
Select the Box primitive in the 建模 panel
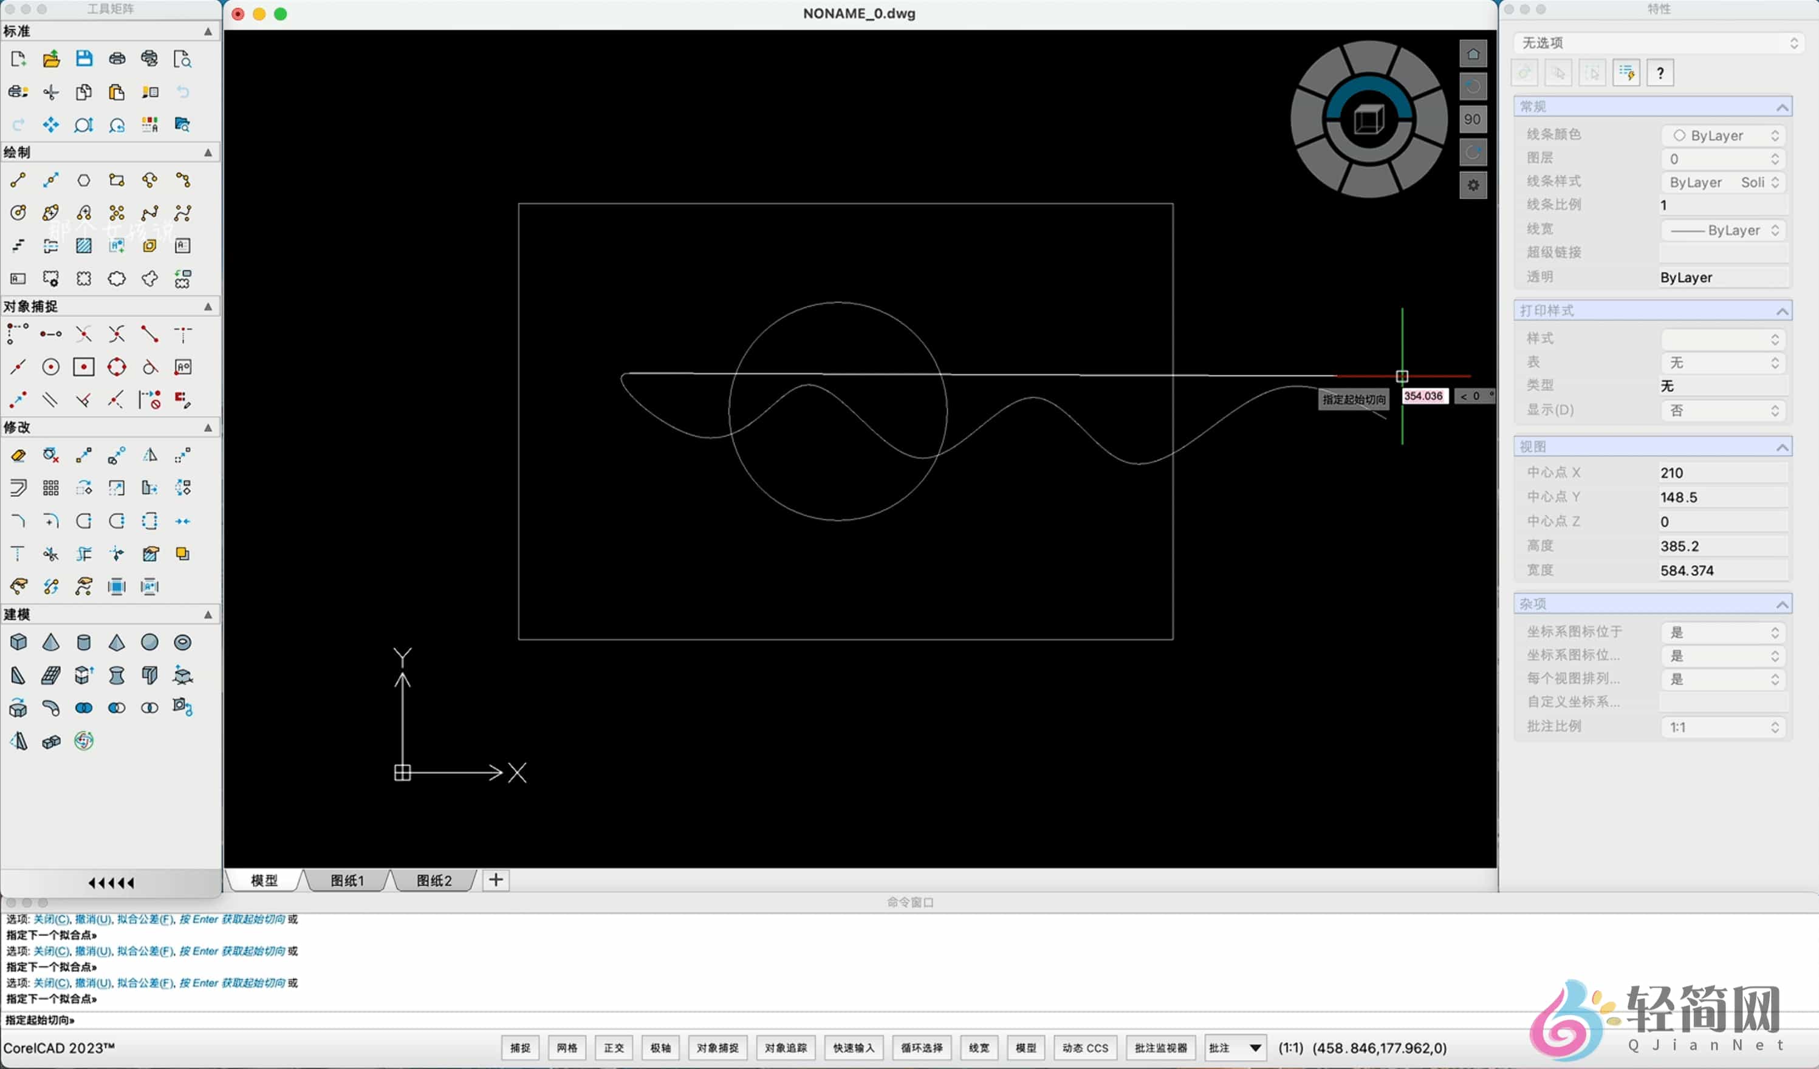click(18, 641)
